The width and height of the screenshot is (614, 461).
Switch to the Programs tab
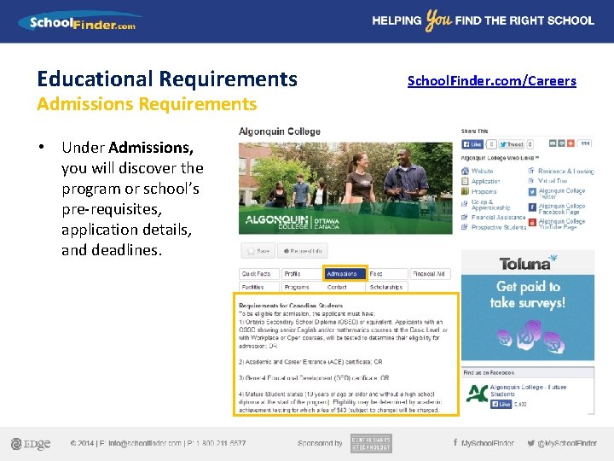(302, 287)
